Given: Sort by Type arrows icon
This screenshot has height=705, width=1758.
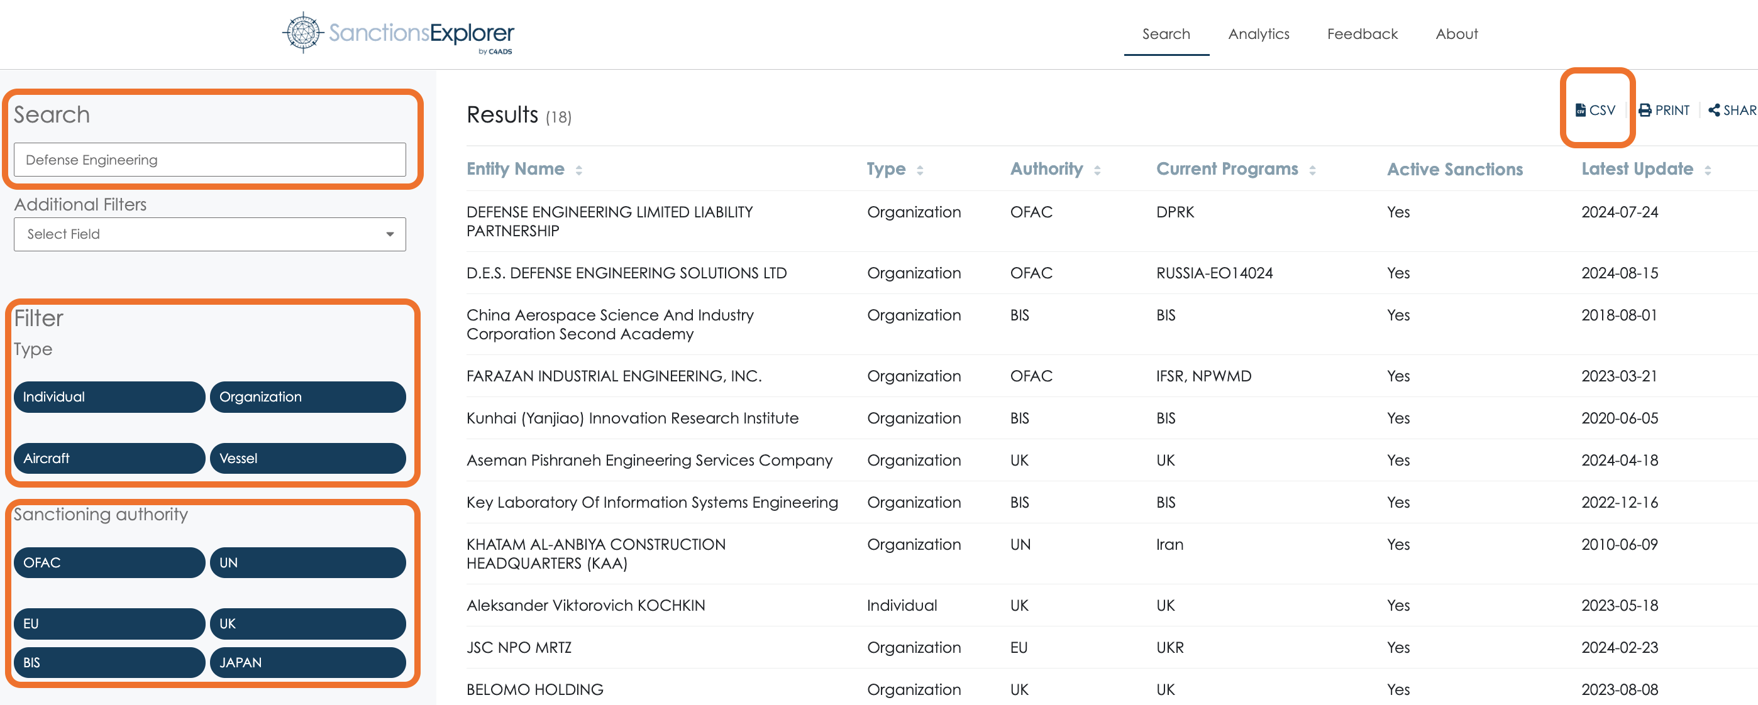Looking at the screenshot, I should click(920, 170).
